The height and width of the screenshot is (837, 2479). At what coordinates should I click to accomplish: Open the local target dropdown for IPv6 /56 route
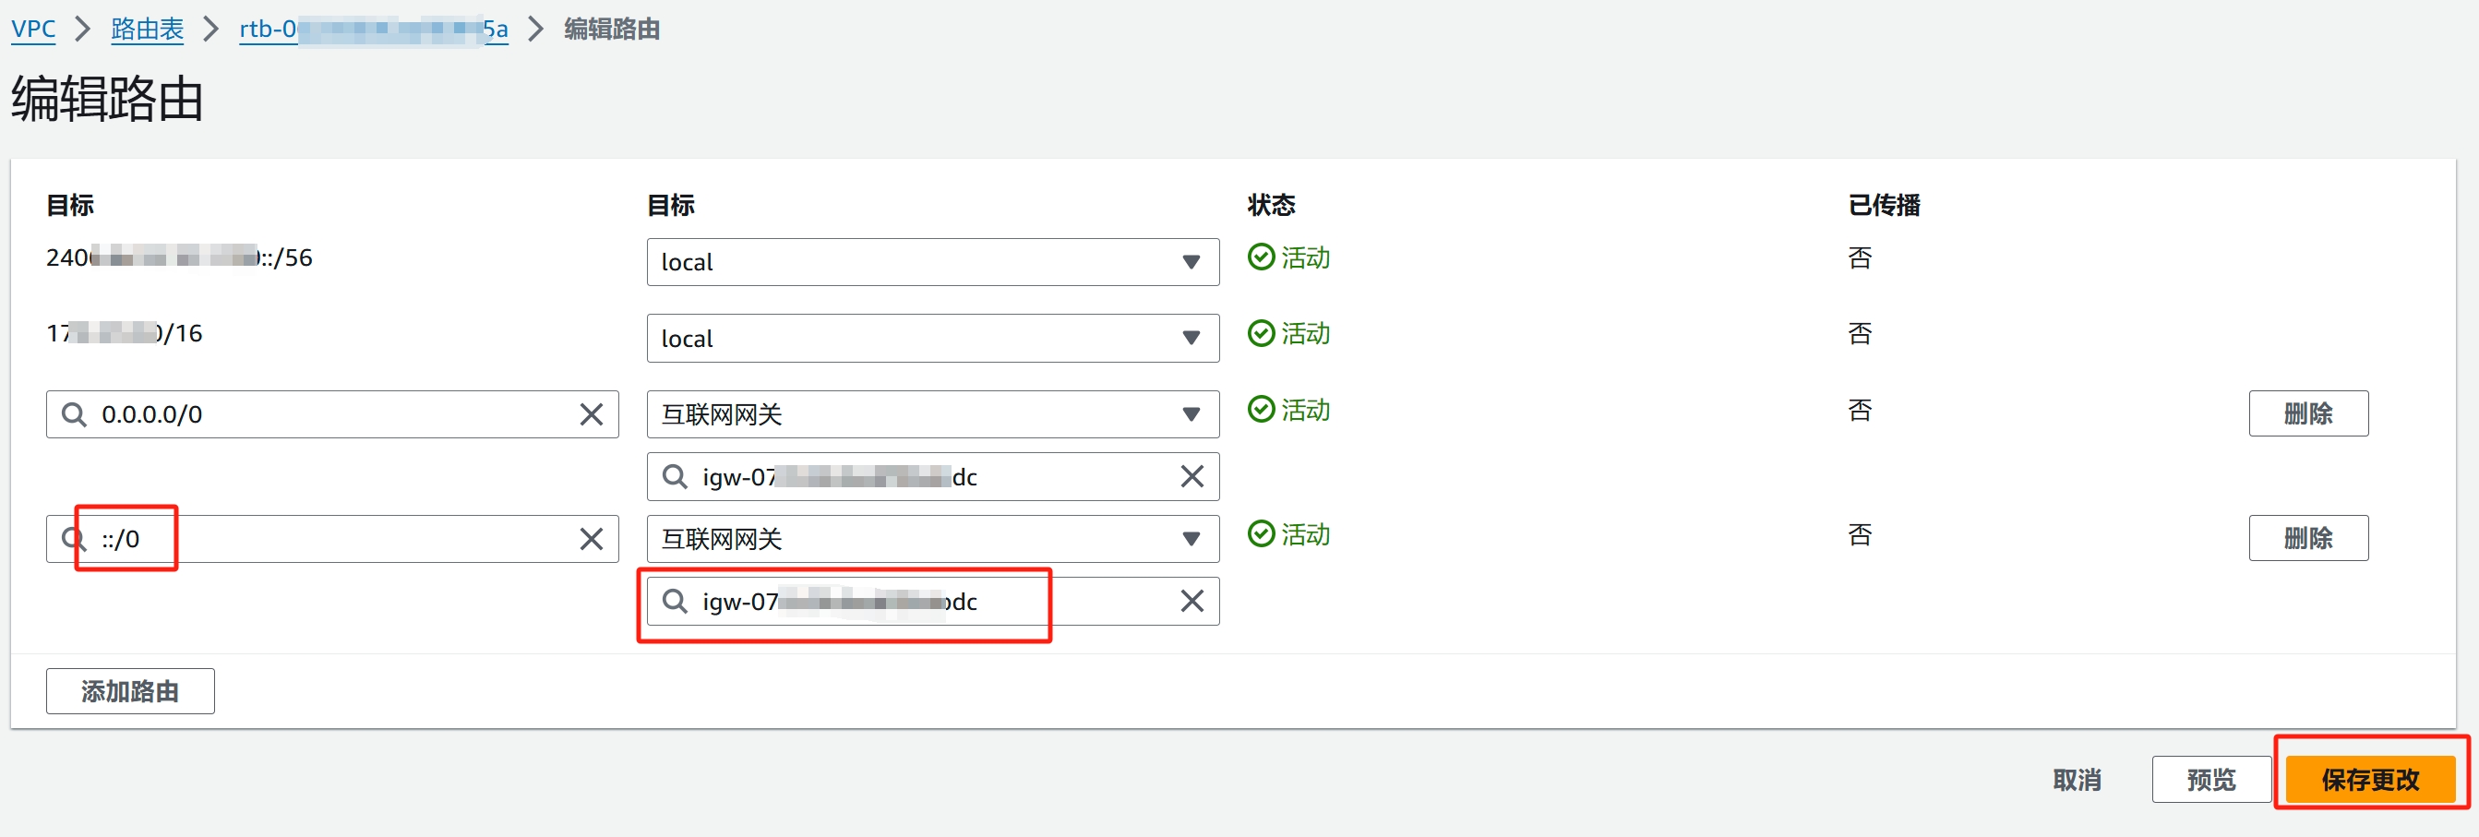pos(931,263)
